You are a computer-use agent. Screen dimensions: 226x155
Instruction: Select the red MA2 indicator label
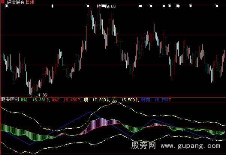(56, 100)
